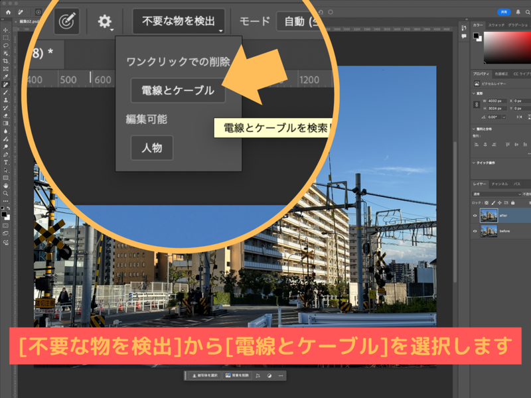Open the 通常 blend mode dropdown
531x398 pixels.
pos(496,194)
